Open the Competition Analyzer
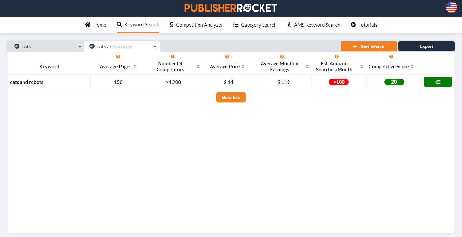The width and height of the screenshot is (462, 237). (196, 25)
